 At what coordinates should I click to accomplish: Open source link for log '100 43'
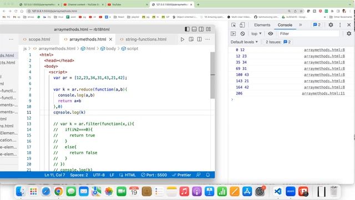[x=324, y=74]
